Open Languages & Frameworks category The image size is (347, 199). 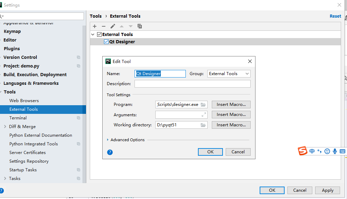coord(31,83)
